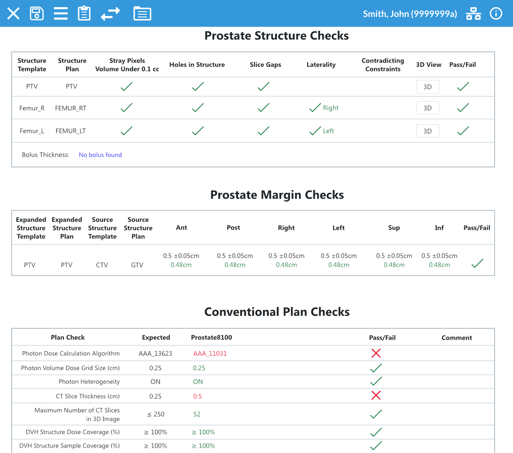Viewport: 513px width, 453px height.
Task: Click the pass checkmark for Photon Heterogeneity
Action: click(x=376, y=381)
